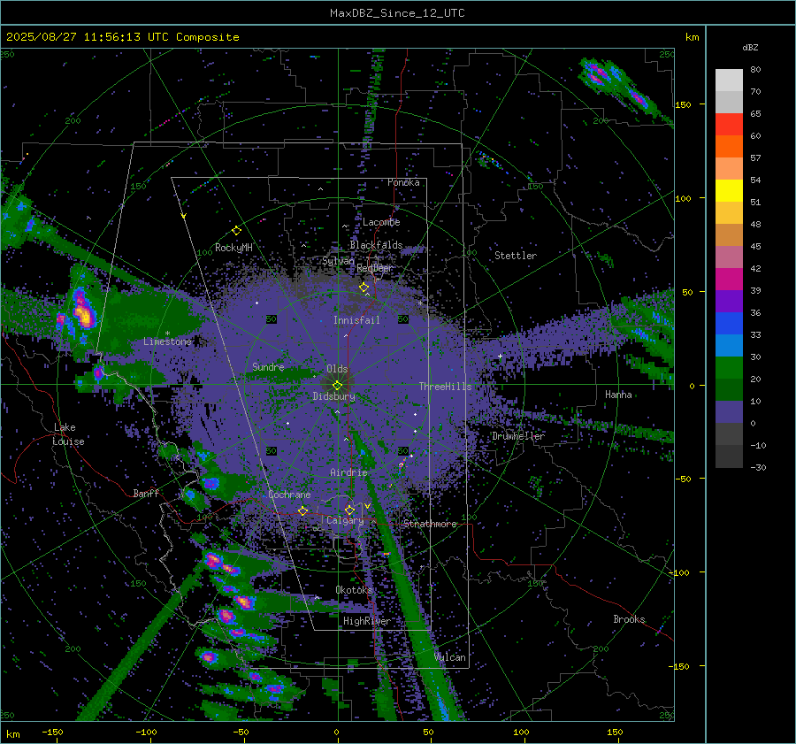
Task: Click the Sylvan label
Action: click(x=338, y=261)
